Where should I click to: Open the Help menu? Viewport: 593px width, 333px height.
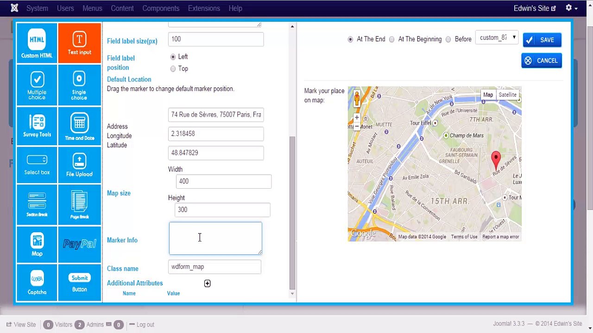235,8
